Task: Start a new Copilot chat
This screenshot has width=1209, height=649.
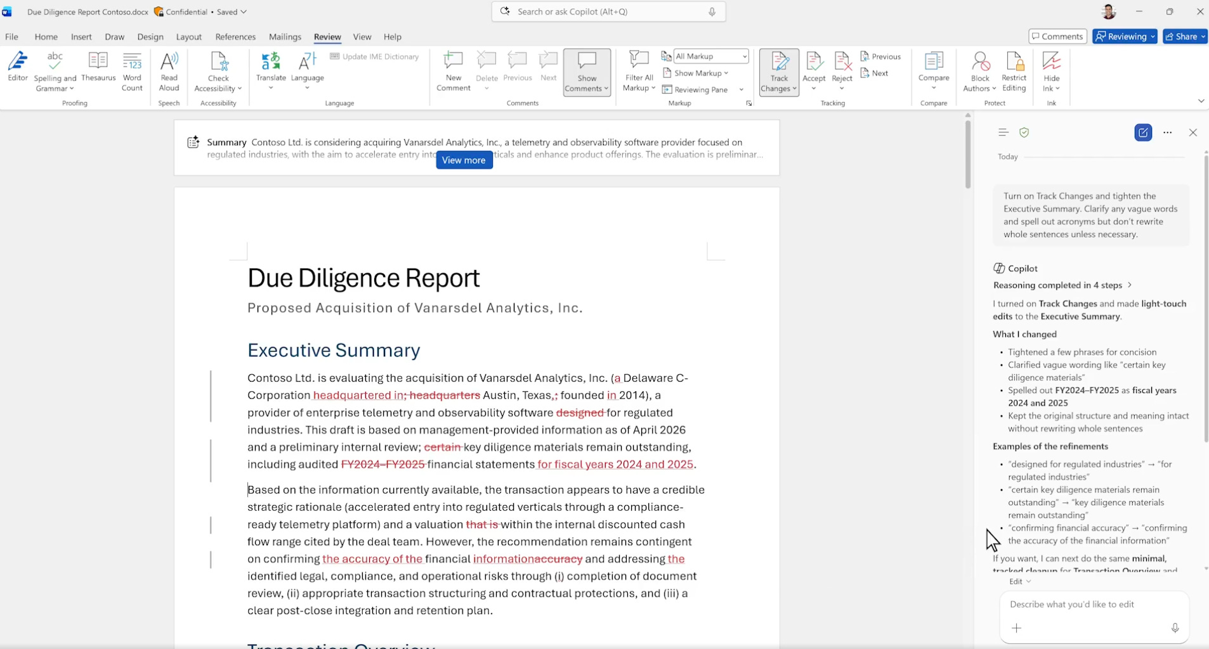Action: 1143,132
